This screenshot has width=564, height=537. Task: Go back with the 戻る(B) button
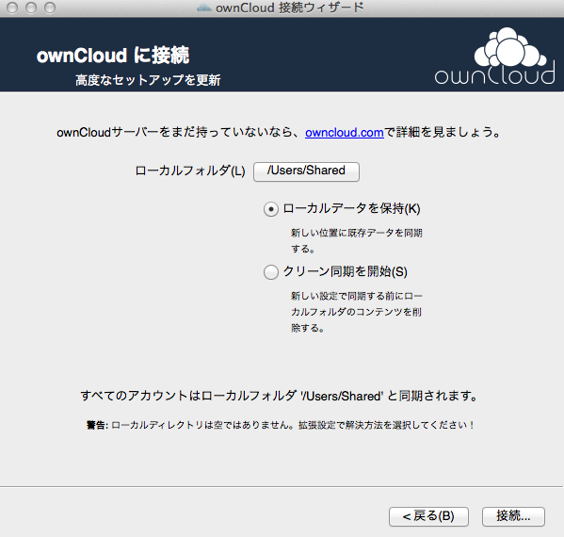tap(428, 516)
